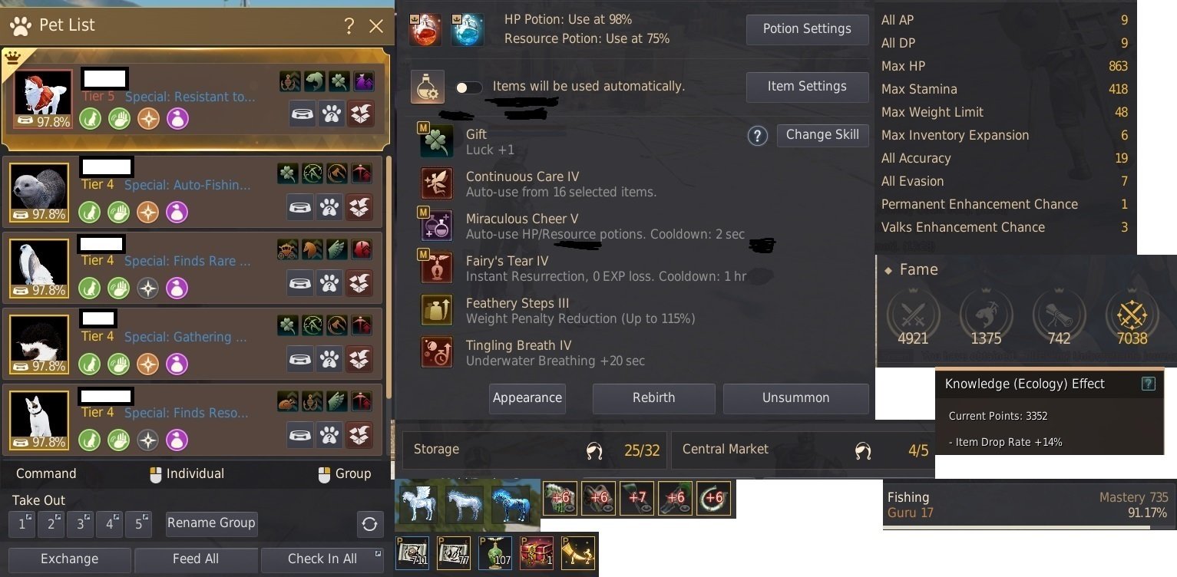Select the Individual command option

click(187, 474)
